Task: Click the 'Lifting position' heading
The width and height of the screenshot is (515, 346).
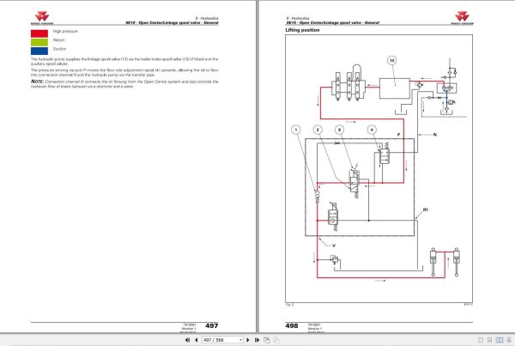Action: (x=302, y=30)
